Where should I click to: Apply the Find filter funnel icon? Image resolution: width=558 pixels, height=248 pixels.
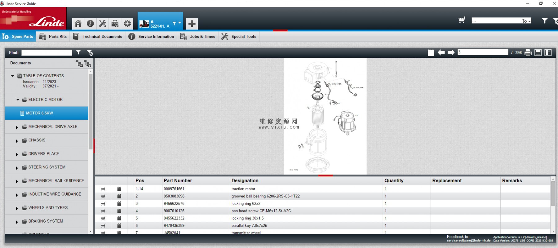pyautogui.click(x=78, y=52)
